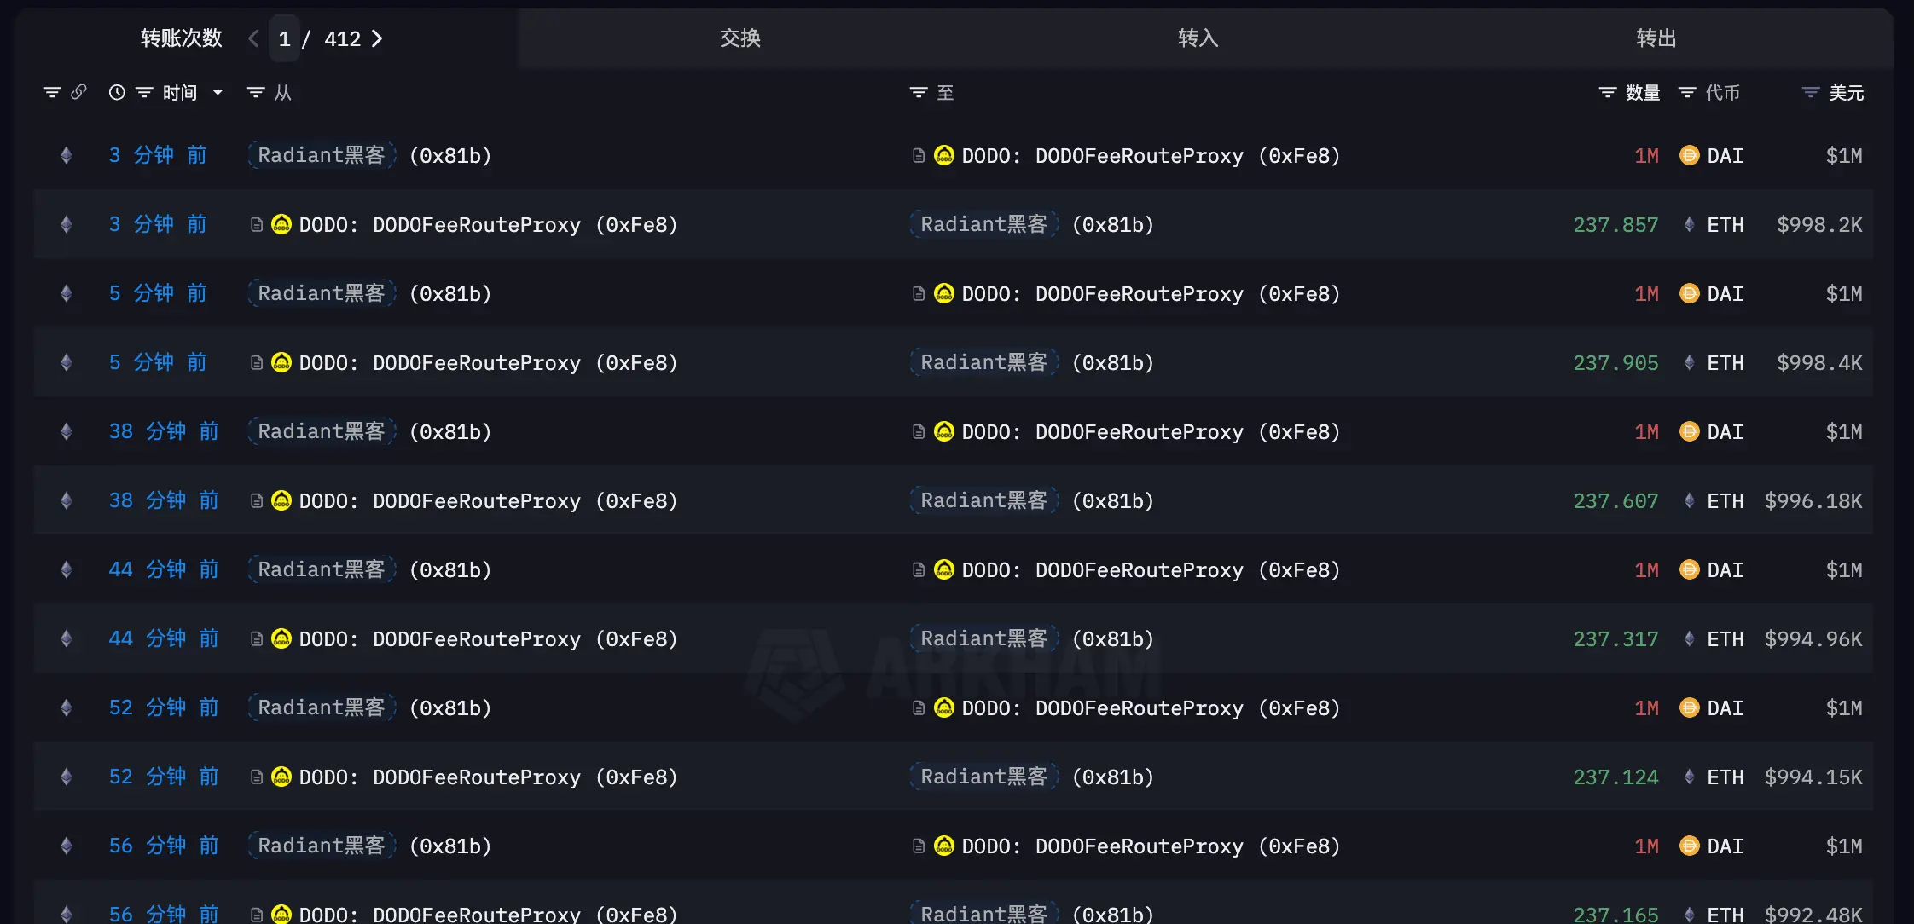
Task: Open the 转出 tab
Action: click(x=1656, y=38)
